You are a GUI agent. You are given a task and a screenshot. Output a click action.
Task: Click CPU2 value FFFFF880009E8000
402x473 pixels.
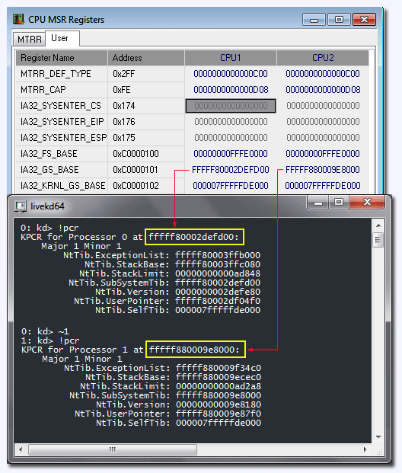coord(323,170)
